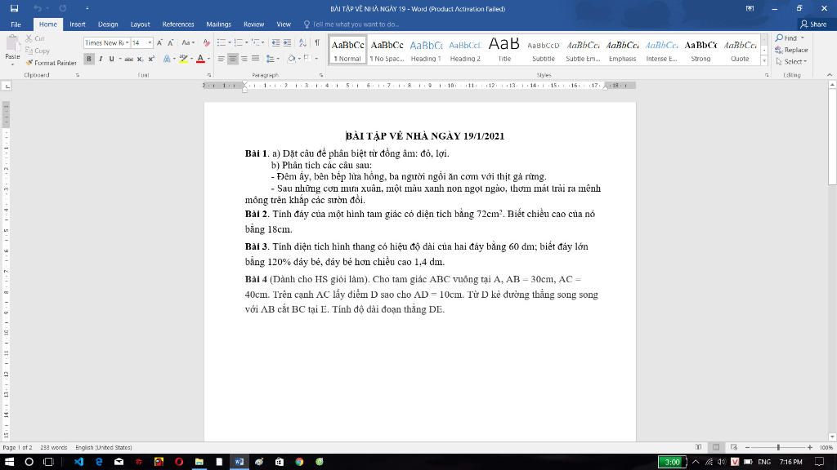
Task: Switch to the Insert tab
Action: click(78, 24)
